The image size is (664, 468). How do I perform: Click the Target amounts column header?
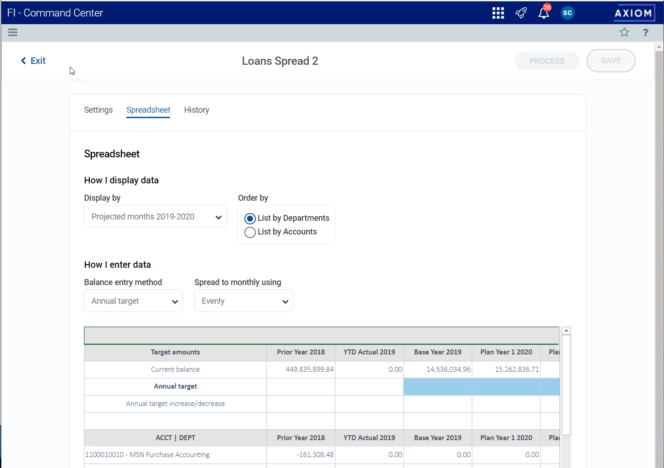click(176, 352)
